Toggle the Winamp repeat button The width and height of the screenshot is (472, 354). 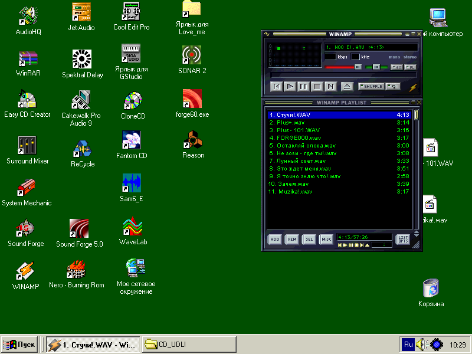point(392,87)
